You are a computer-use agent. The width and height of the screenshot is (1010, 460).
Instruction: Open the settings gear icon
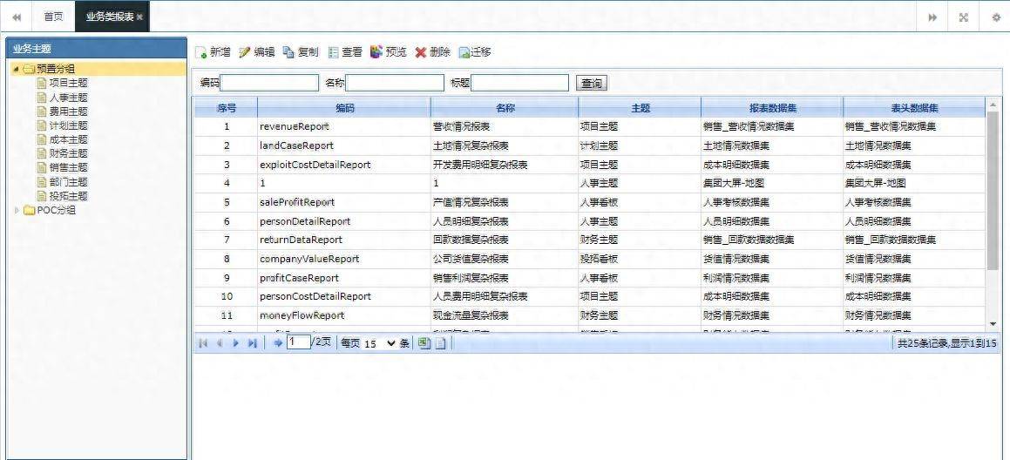(x=995, y=17)
